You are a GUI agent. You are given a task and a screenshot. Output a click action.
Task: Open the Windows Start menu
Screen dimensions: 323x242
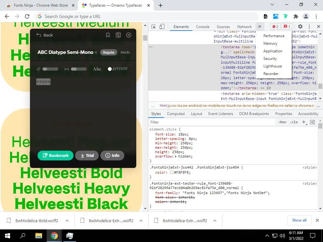point(8,236)
